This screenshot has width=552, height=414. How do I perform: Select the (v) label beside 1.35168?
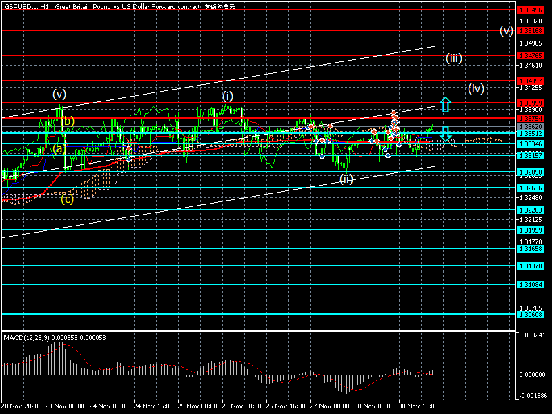[506, 30]
